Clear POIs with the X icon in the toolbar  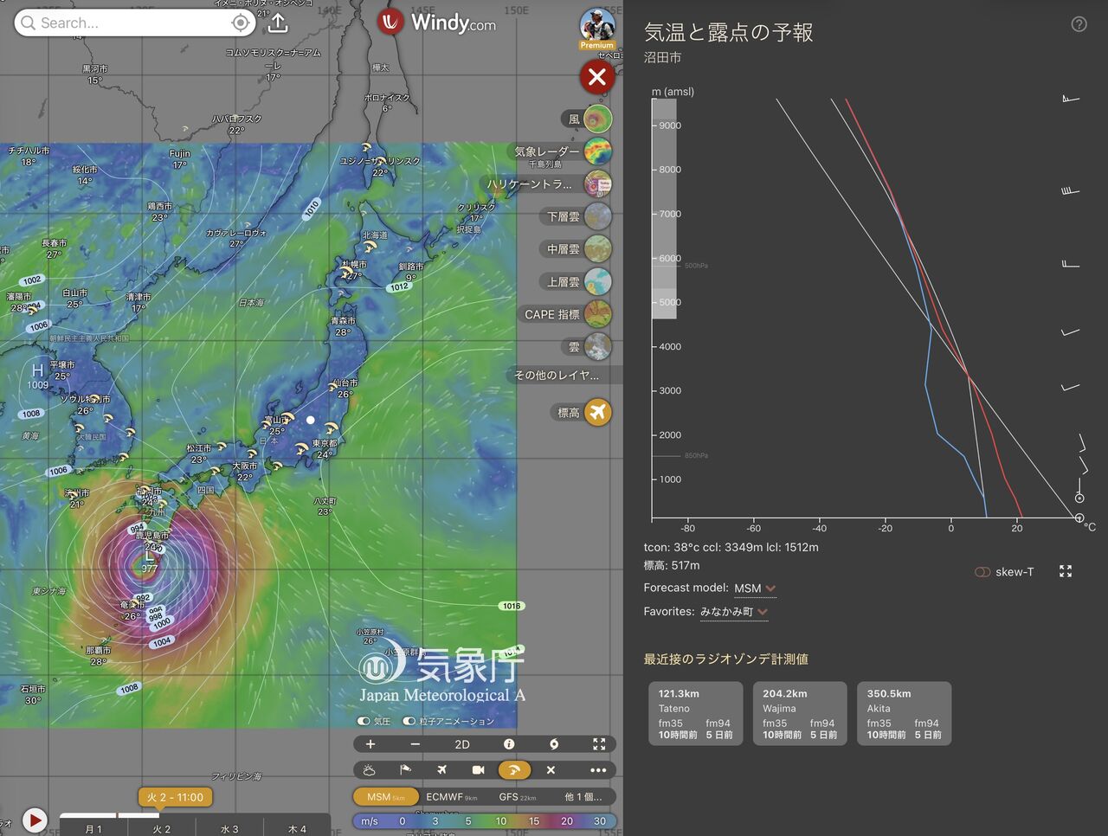pyautogui.click(x=551, y=769)
